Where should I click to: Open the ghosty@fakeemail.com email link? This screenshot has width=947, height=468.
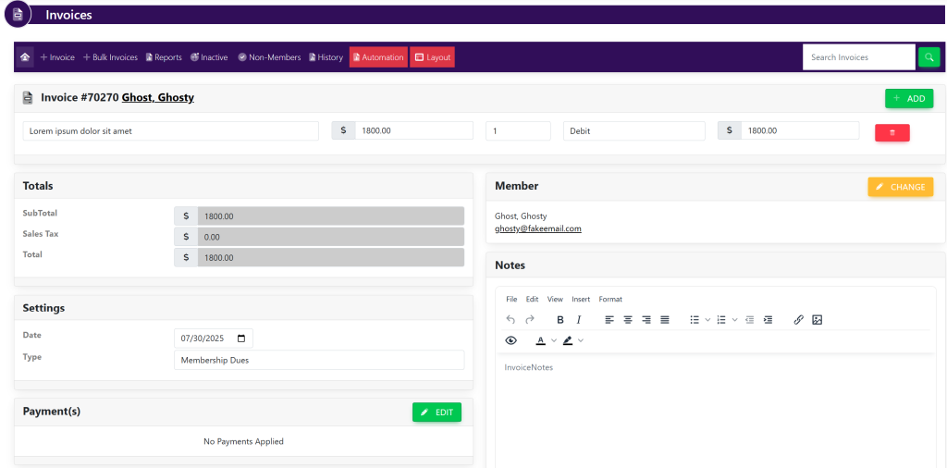(537, 228)
